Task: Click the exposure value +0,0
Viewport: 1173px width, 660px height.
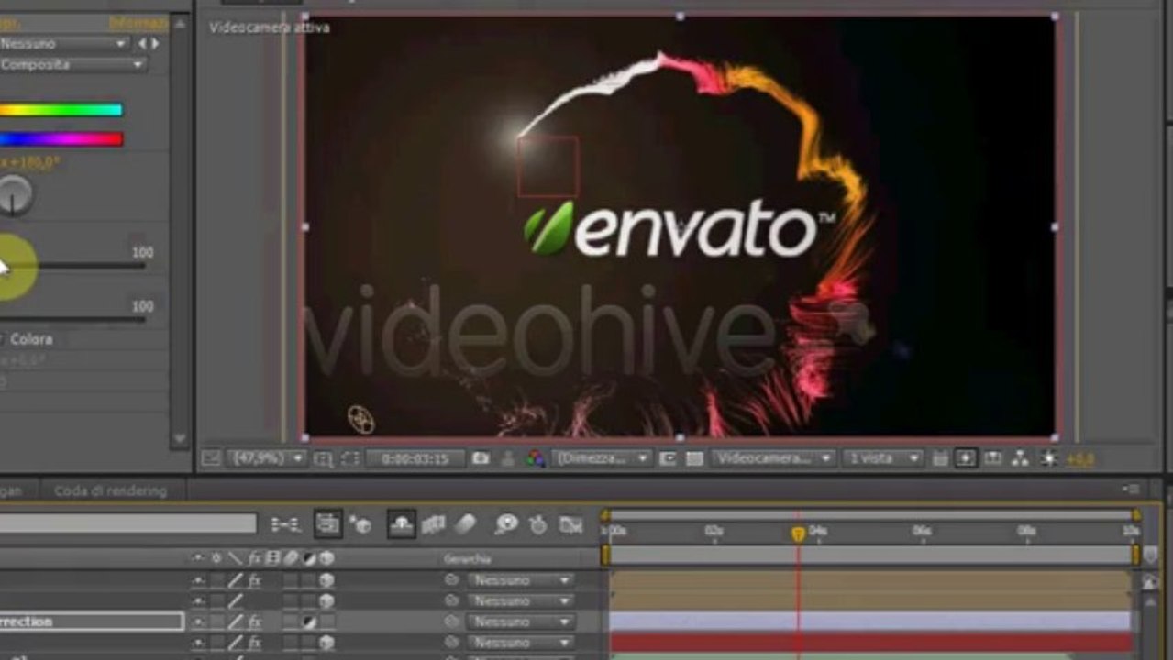Action: pyautogui.click(x=1079, y=458)
